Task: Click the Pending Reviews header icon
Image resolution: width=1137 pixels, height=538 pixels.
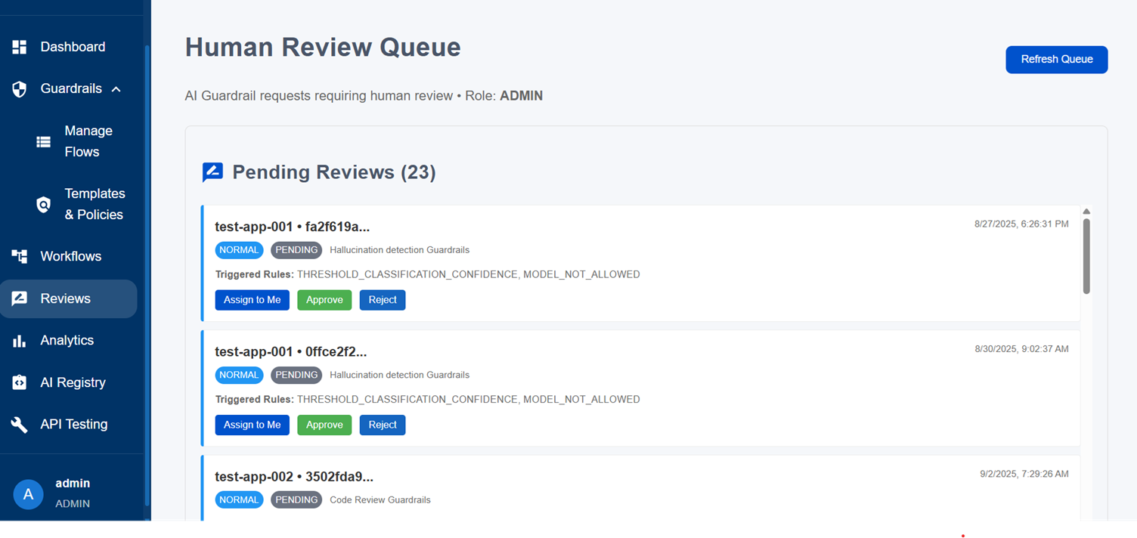Action: point(212,172)
